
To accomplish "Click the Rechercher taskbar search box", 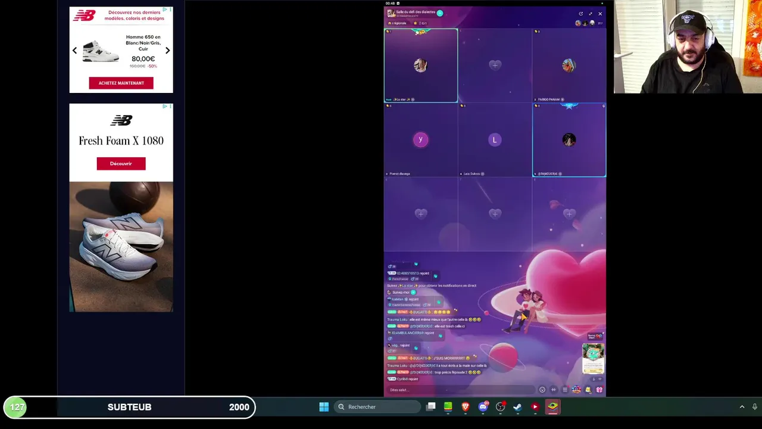I will pos(379,407).
